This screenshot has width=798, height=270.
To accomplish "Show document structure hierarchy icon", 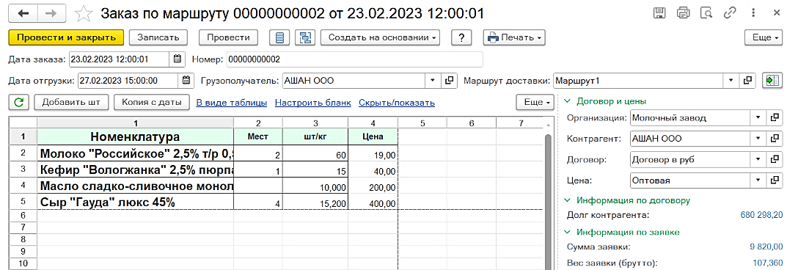I will (306, 37).
